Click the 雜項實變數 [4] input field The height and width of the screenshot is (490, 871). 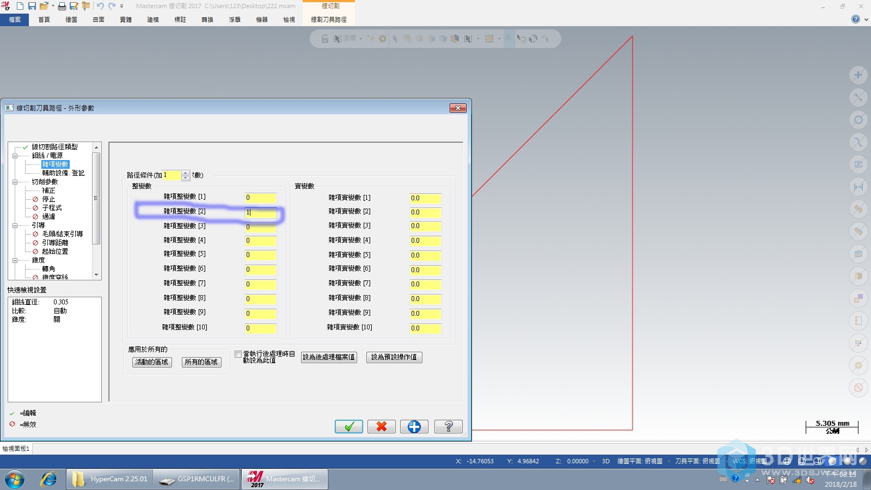[x=425, y=241]
